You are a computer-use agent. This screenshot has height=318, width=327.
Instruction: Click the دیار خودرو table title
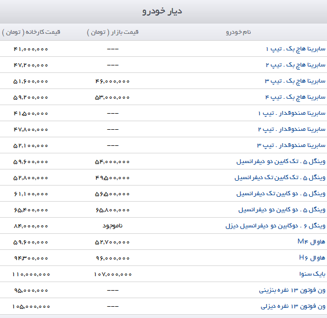(162, 11)
